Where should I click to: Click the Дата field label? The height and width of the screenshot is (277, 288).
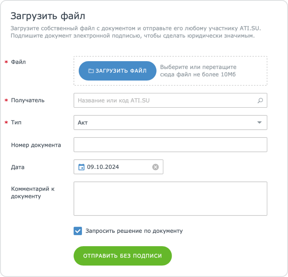click(18, 167)
